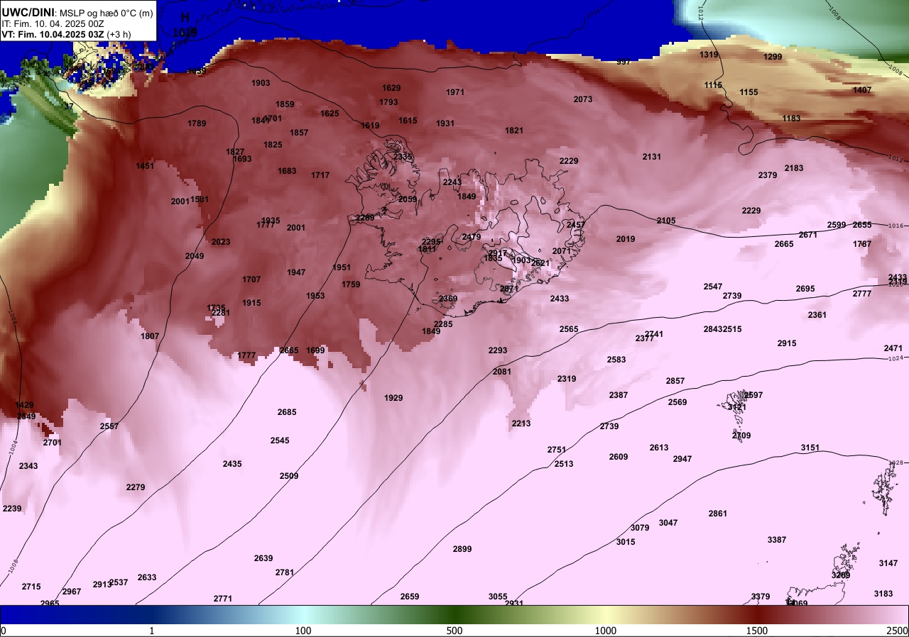Click the height value 1759
The image size is (909, 637).
pos(351,284)
